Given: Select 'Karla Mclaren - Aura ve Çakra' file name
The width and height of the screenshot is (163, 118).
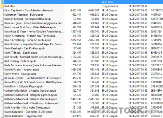Looking at the screenshot, I should (x=34, y=65).
